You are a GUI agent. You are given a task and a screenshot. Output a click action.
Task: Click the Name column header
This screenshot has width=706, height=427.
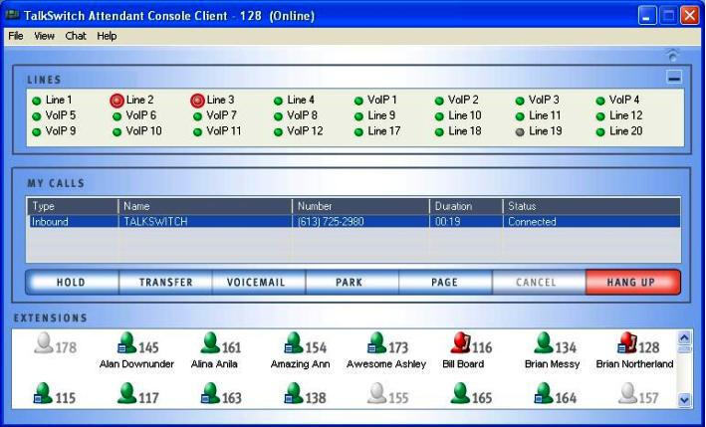(205, 206)
